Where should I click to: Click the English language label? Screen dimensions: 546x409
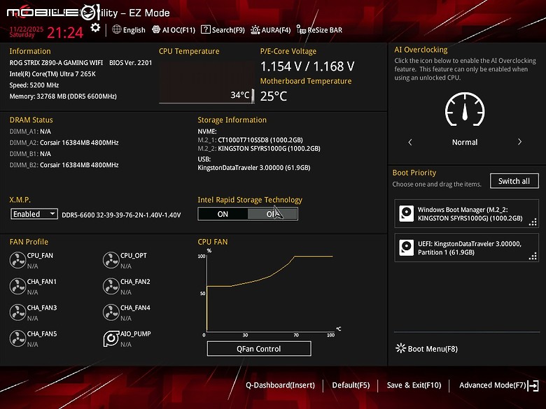pos(134,30)
